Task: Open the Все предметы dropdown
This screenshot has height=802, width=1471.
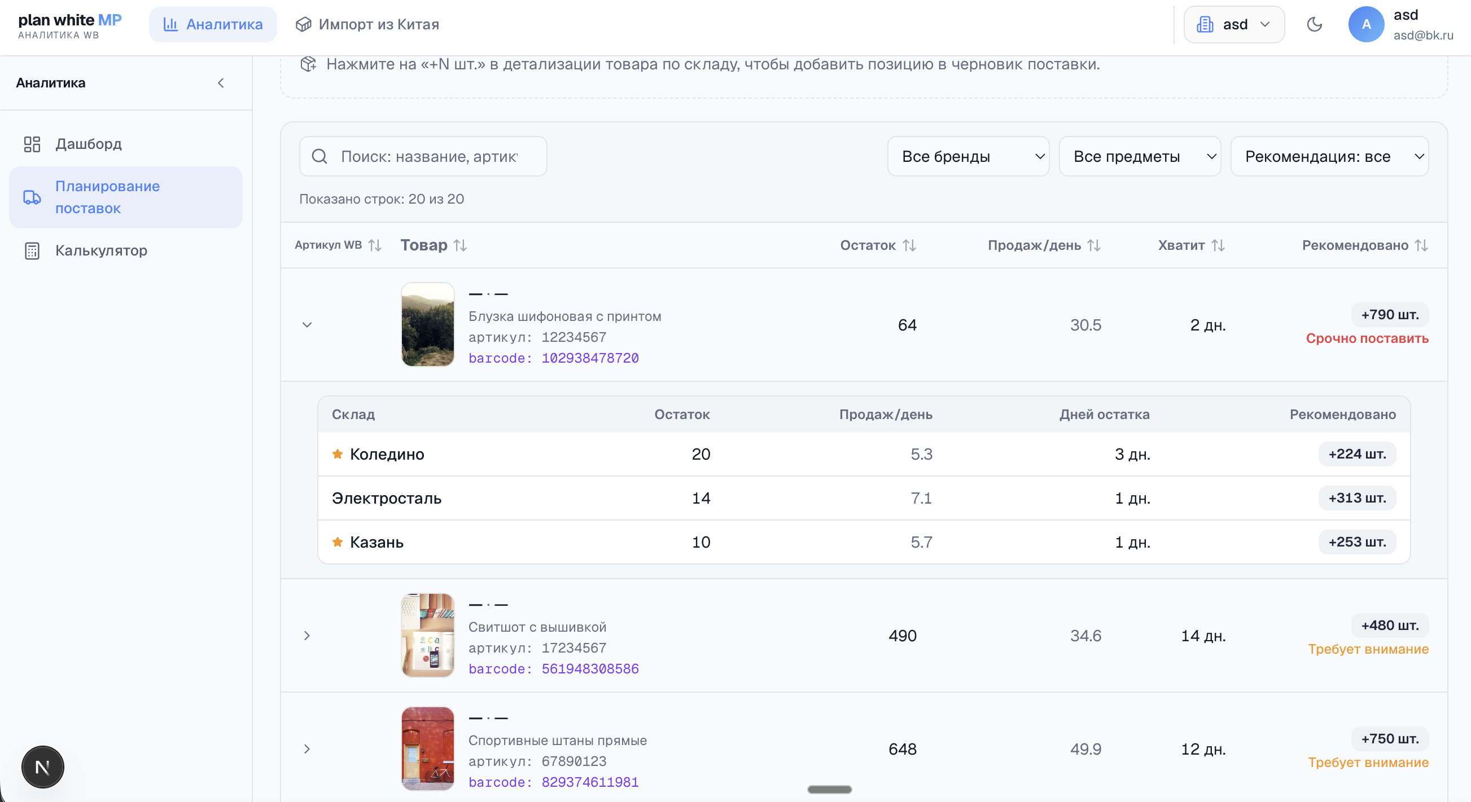Action: tap(1139, 156)
